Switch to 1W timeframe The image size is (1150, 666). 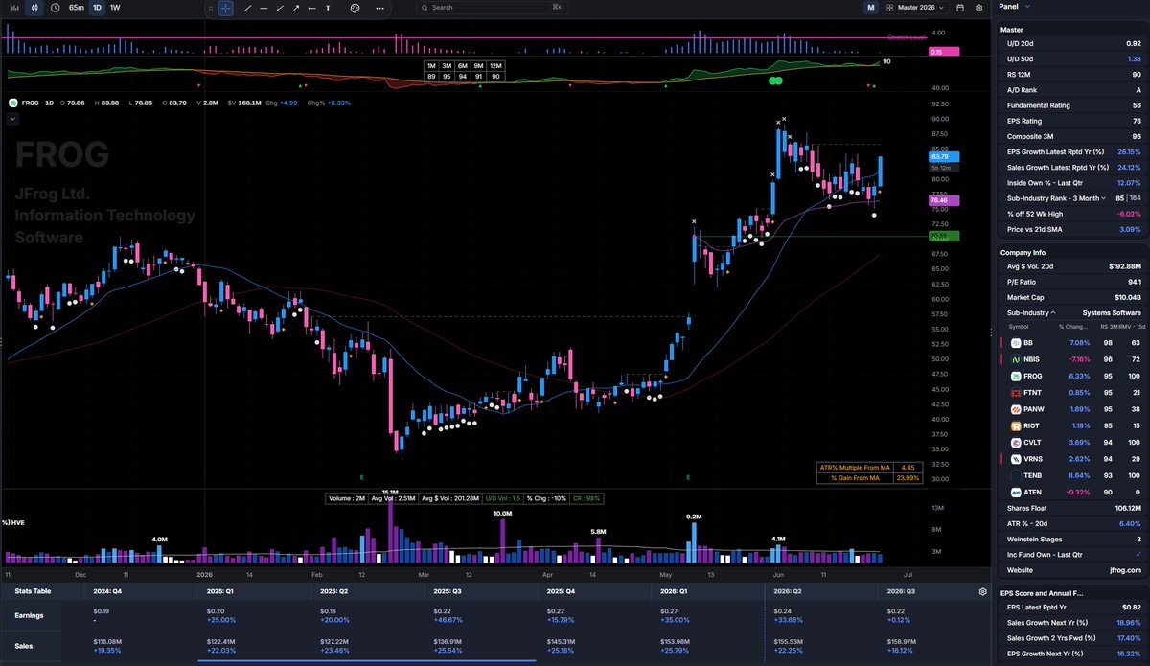point(115,8)
